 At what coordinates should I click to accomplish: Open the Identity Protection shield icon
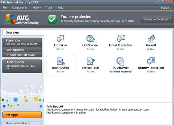point(151,61)
